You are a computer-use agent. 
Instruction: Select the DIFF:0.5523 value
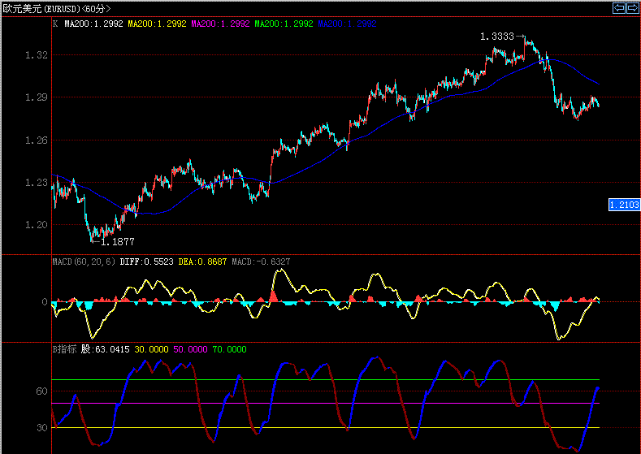[x=147, y=262]
